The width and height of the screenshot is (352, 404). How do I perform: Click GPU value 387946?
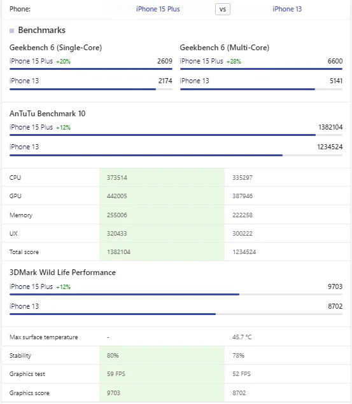coord(243,196)
